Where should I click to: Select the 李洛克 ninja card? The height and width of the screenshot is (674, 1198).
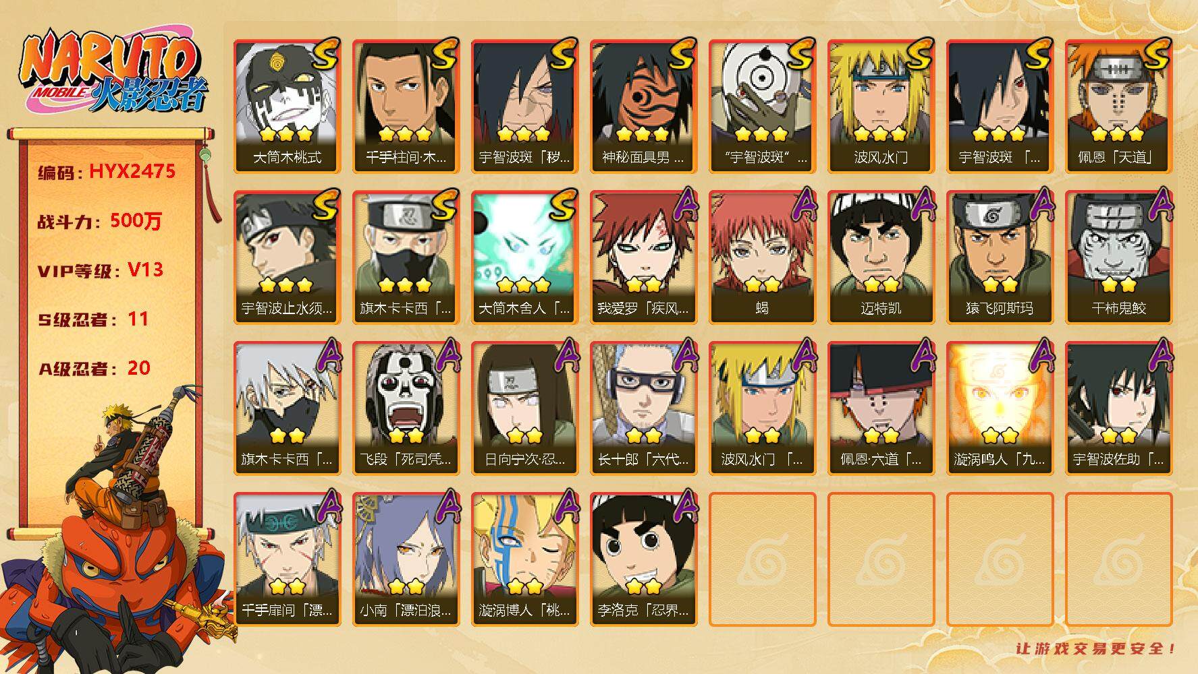[643, 559]
